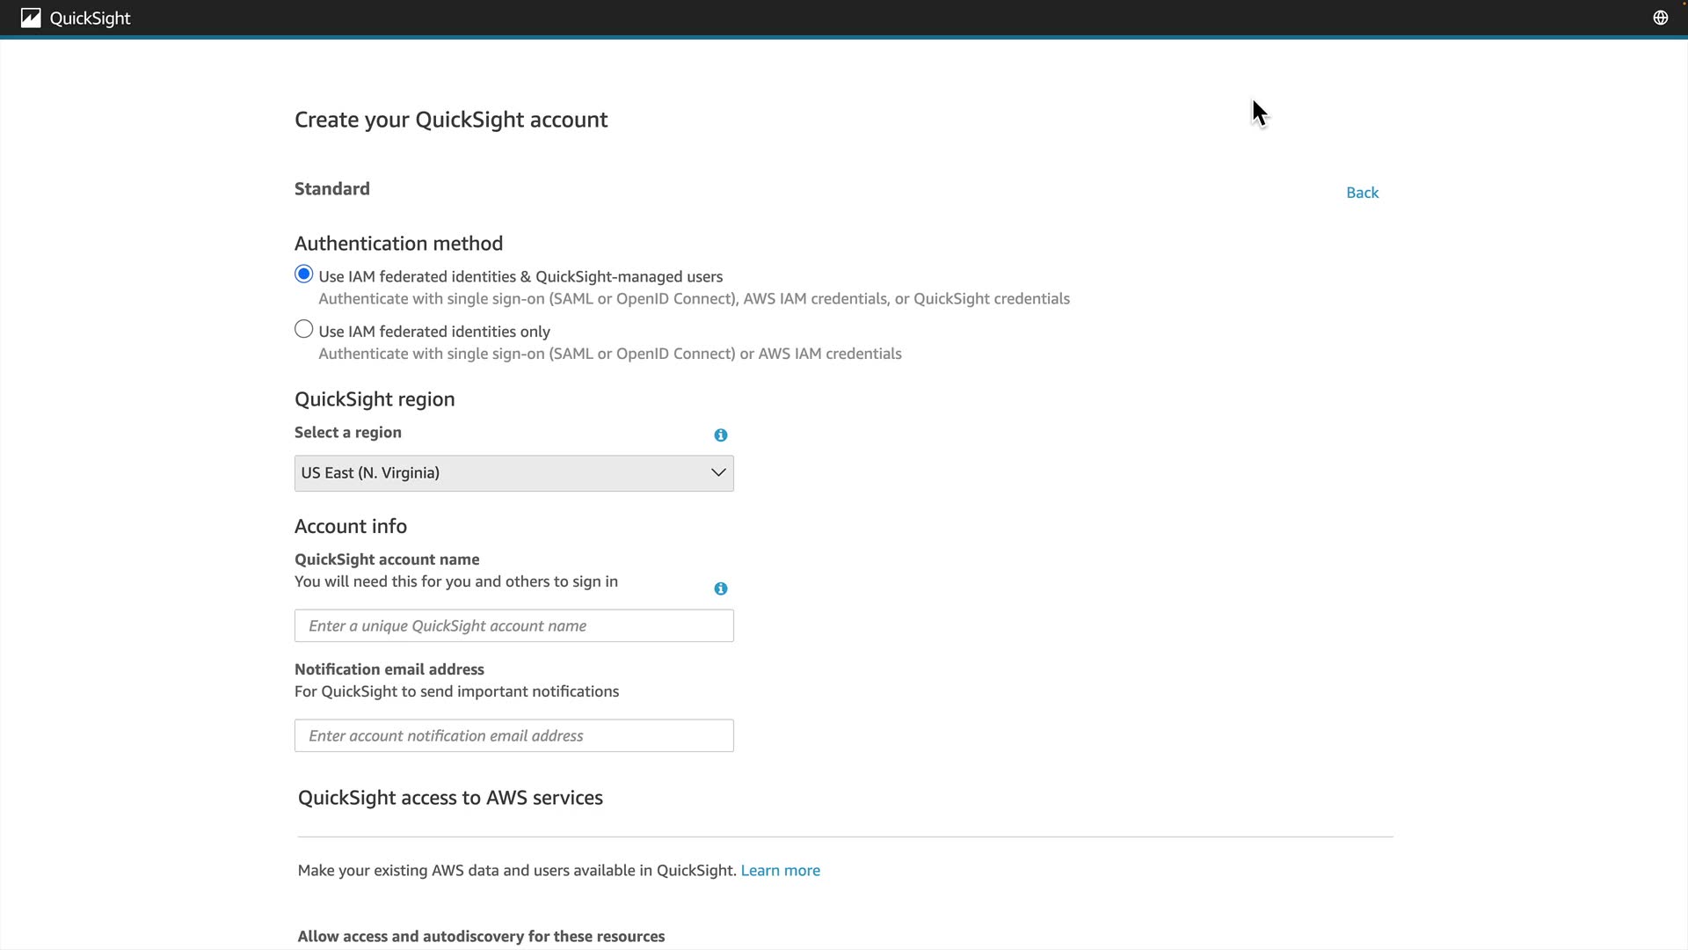The width and height of the screenshot is (1688, 950).
Task: Select IAM federated identities & QuickSight-managed users radio
Action: tap(304, 274)
